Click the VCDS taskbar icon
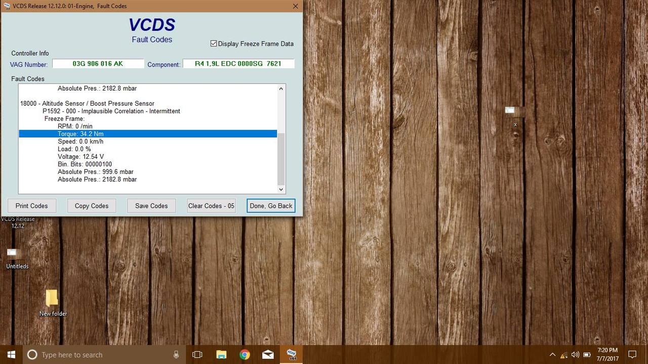 coord(292,355)
